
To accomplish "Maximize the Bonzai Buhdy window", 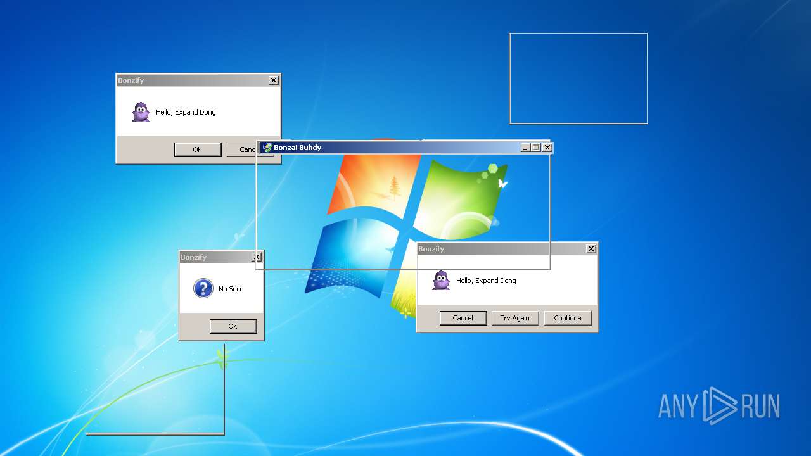I will 535,148.
